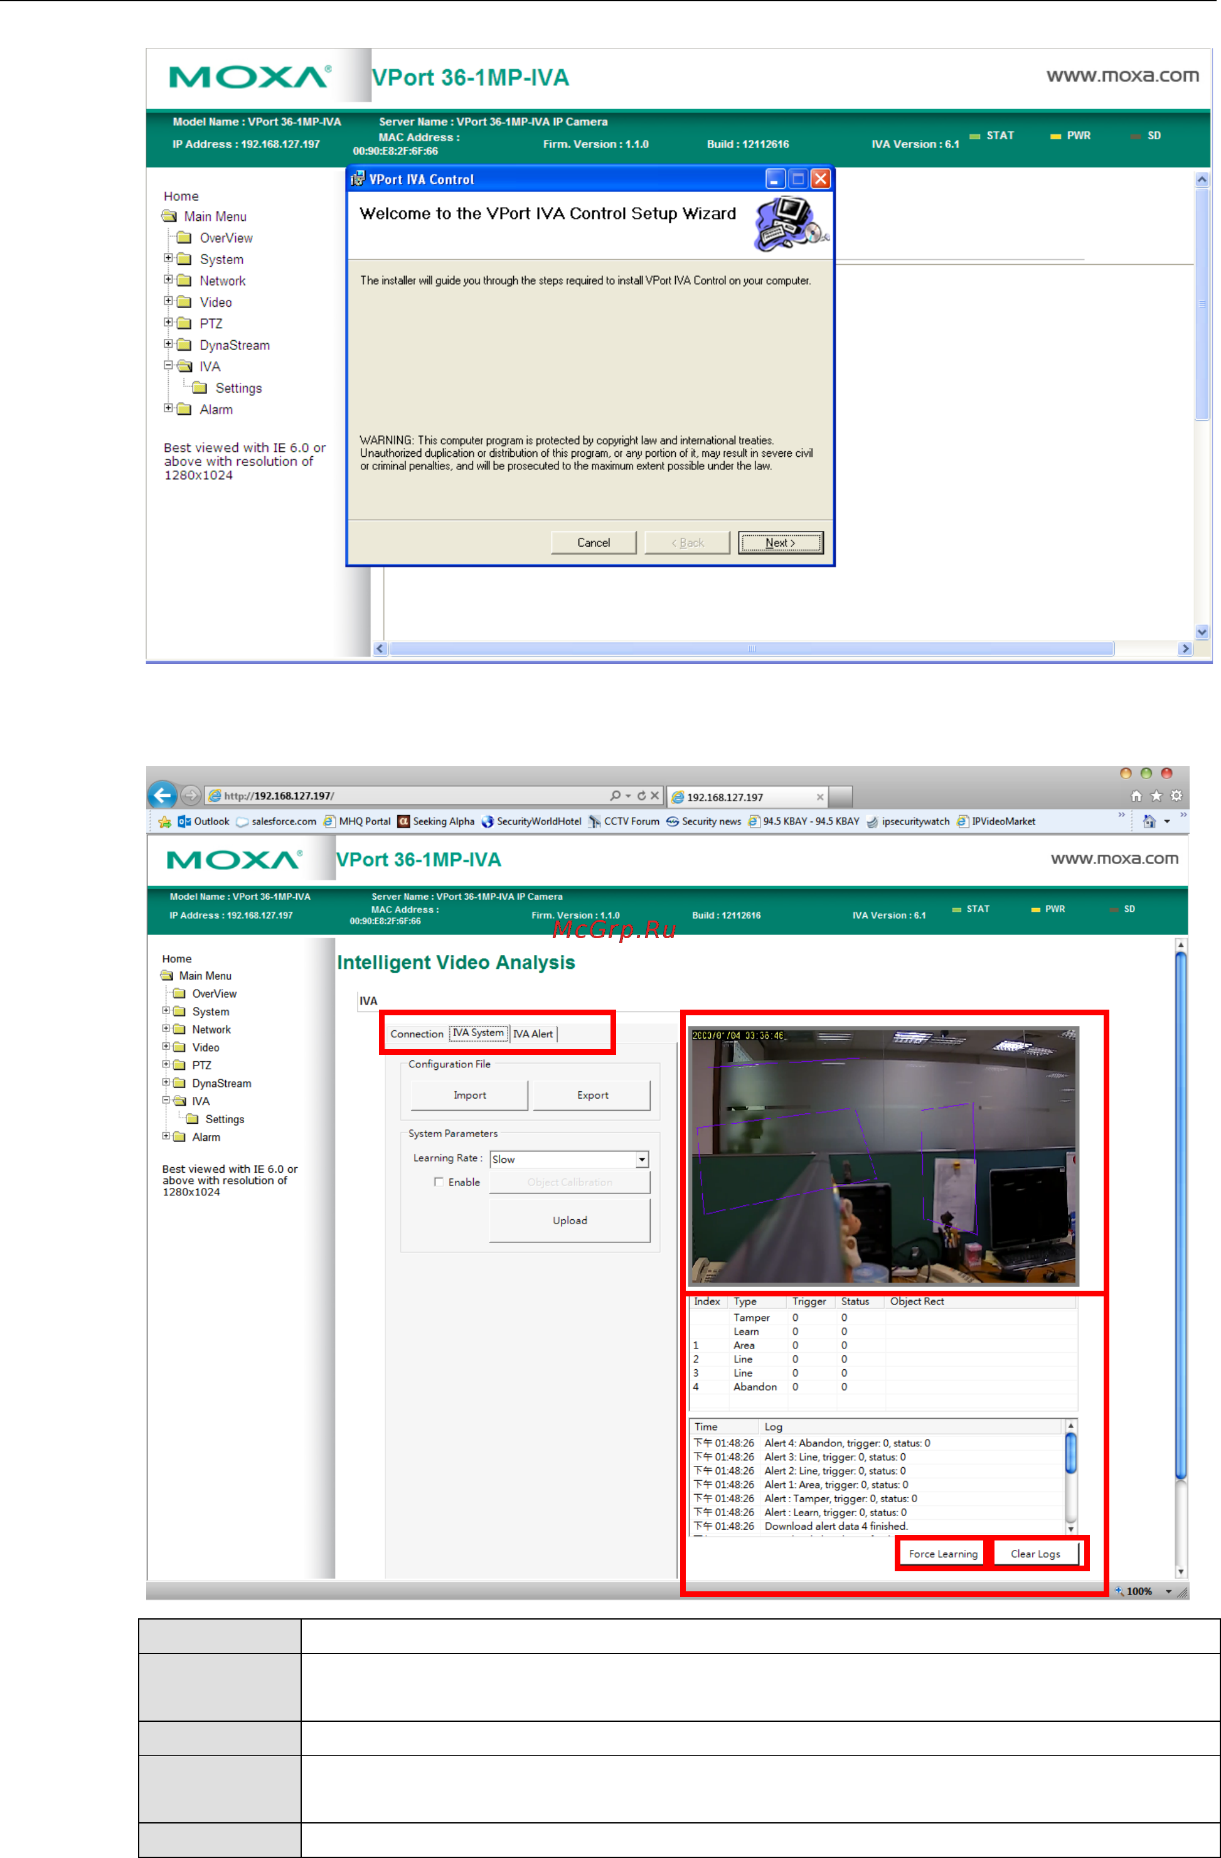Viewport: 1221px width, 1858px height.
Task: Click the browser address bar URL field
Action: click(x=406, y=796)
